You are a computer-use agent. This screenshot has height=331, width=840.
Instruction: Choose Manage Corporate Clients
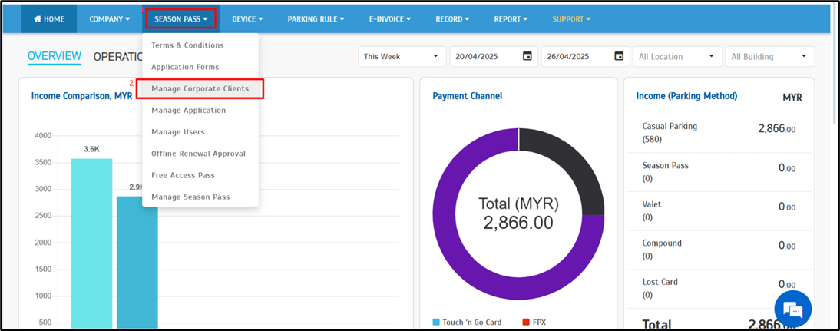coord(200,88)
